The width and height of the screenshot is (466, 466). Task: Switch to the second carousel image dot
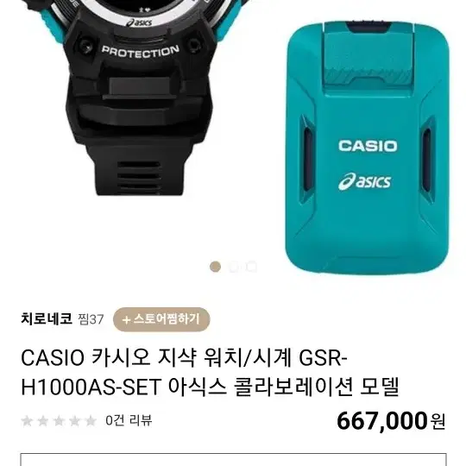(x=234, y=267)
